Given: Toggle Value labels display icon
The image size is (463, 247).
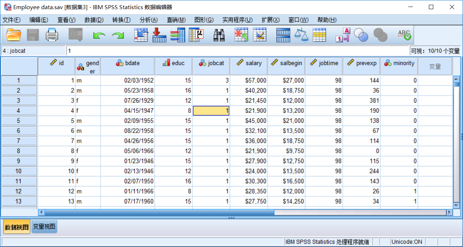Looking at the screenshot, I should point(343,35).
